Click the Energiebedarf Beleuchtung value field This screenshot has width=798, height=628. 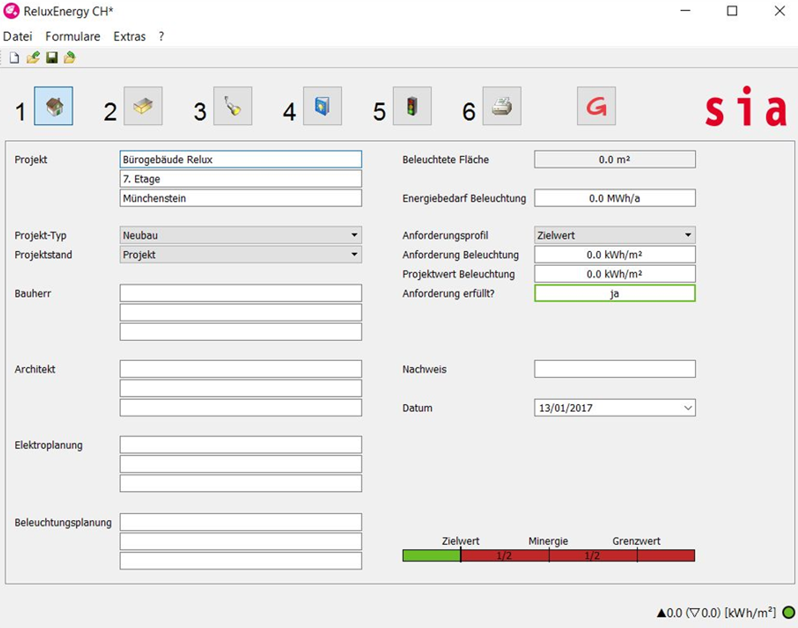point(615,198)
